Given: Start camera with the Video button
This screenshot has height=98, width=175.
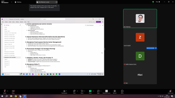Looking at the screenshot, I should [x=13, y=92].
